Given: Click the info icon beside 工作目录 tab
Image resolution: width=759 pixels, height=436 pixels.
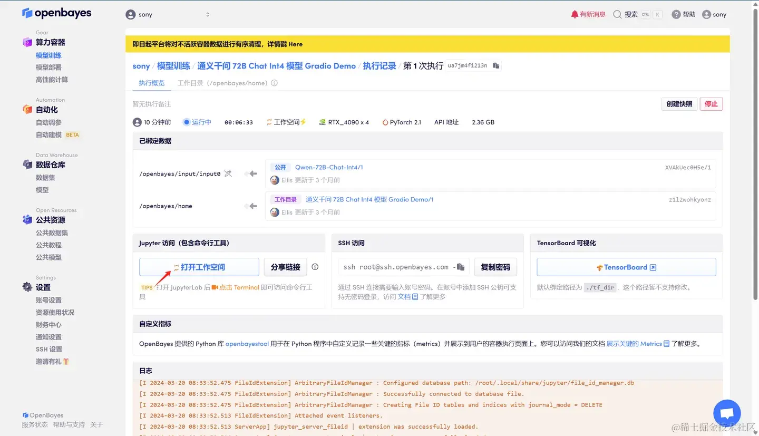Looking at the screenshot, I should (274, 83).
